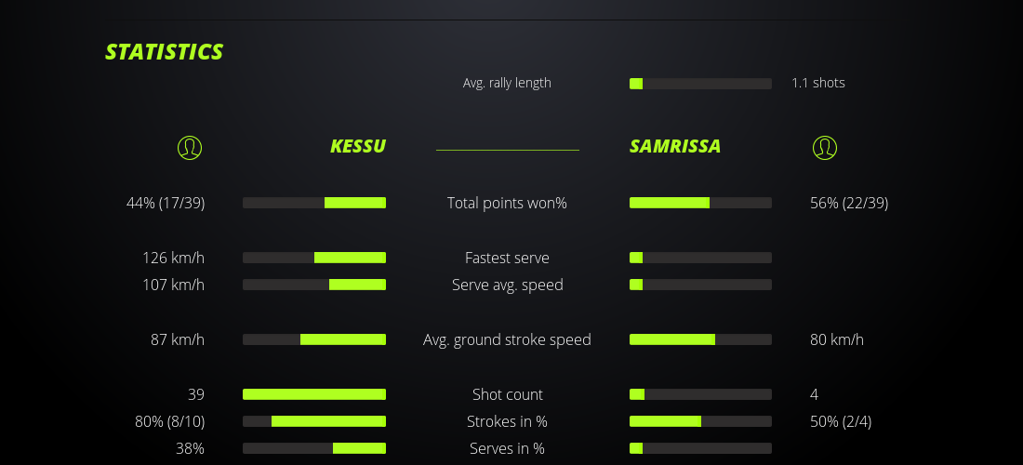Click the Avg. ground stroke speed label
The height and width of the screenshot is (465, 1023).
click(x=507, y=339)
